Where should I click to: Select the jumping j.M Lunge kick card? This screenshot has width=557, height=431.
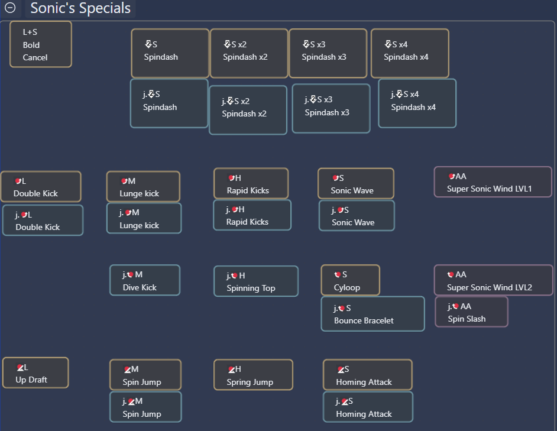point(144,218)
